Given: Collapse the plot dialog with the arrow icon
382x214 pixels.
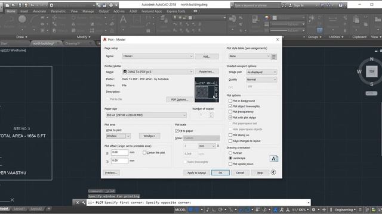Looking at the screenshot, I should [273, 172].
